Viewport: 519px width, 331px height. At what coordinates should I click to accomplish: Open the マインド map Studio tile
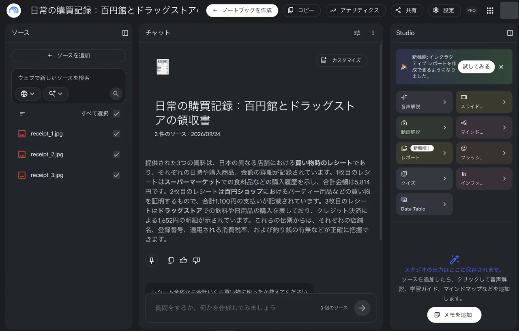(x=484, y=127)
